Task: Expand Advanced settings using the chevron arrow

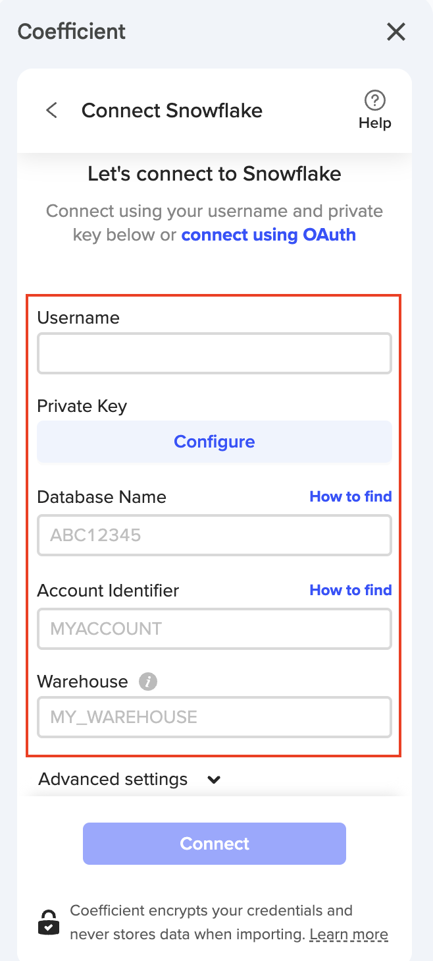Action: (x=214, y=780)
